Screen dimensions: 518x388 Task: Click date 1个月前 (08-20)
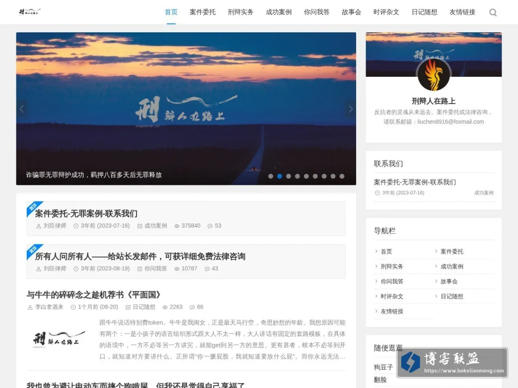coord(98,307)
